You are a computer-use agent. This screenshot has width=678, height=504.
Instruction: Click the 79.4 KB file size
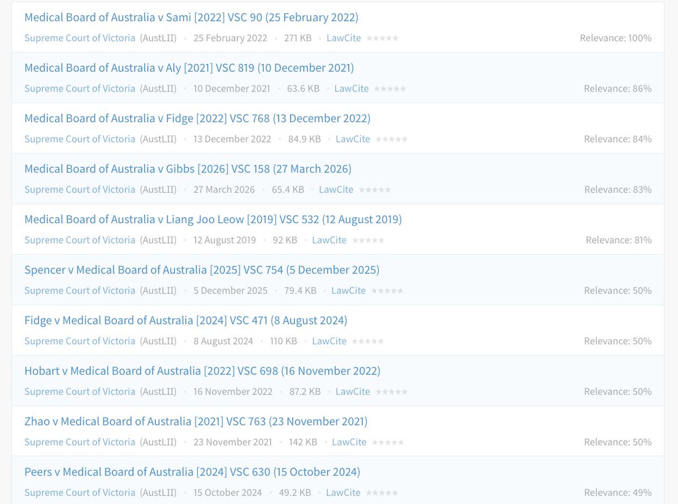[300, 290]
